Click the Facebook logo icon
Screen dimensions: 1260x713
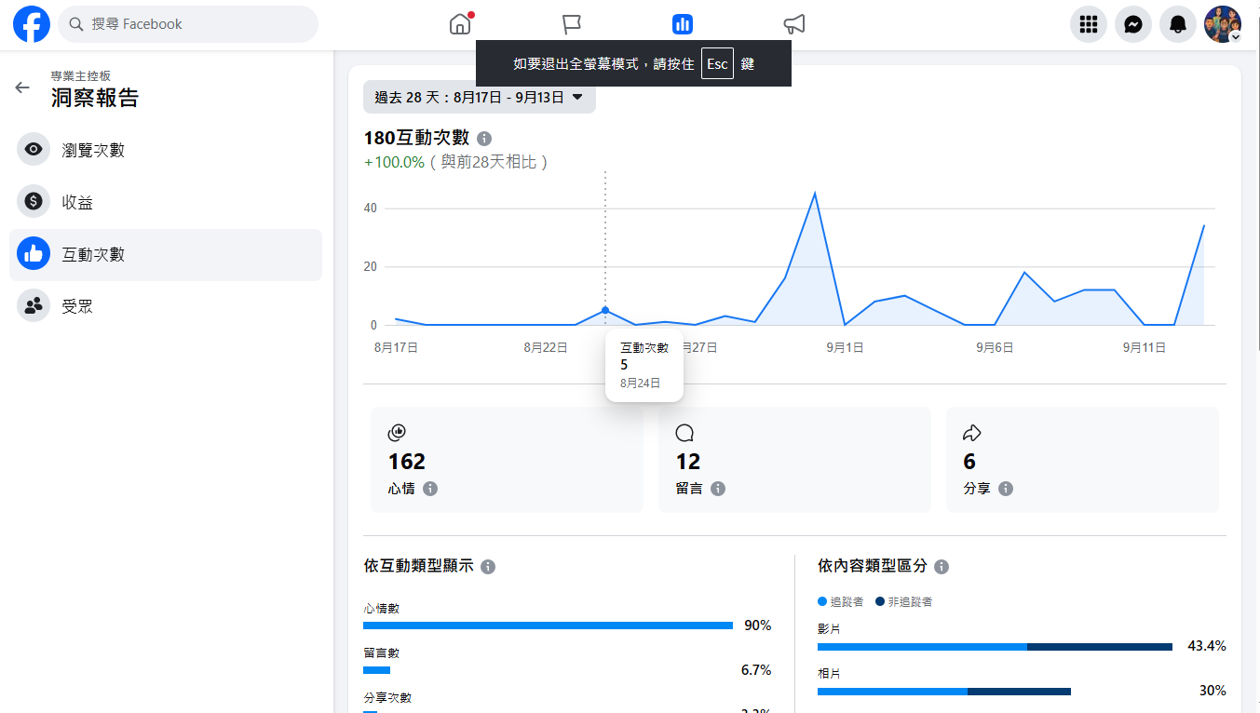pyautogui.click(x=32, y=24)
